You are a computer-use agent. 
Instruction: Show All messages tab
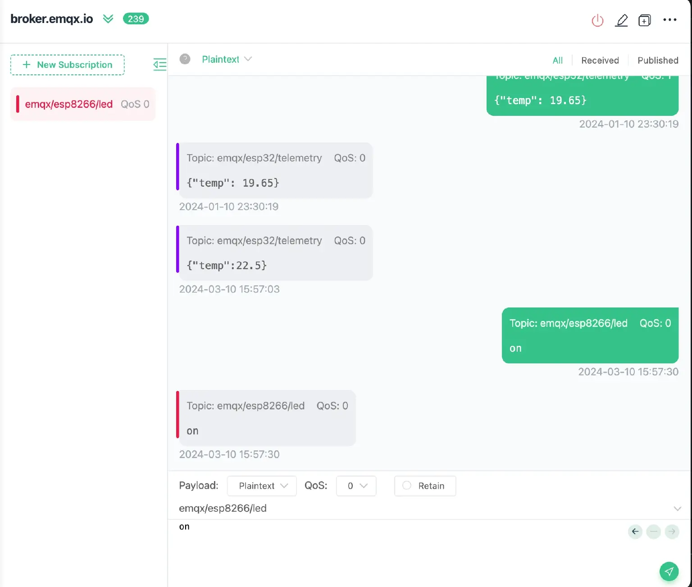click(x=557, y=60)
